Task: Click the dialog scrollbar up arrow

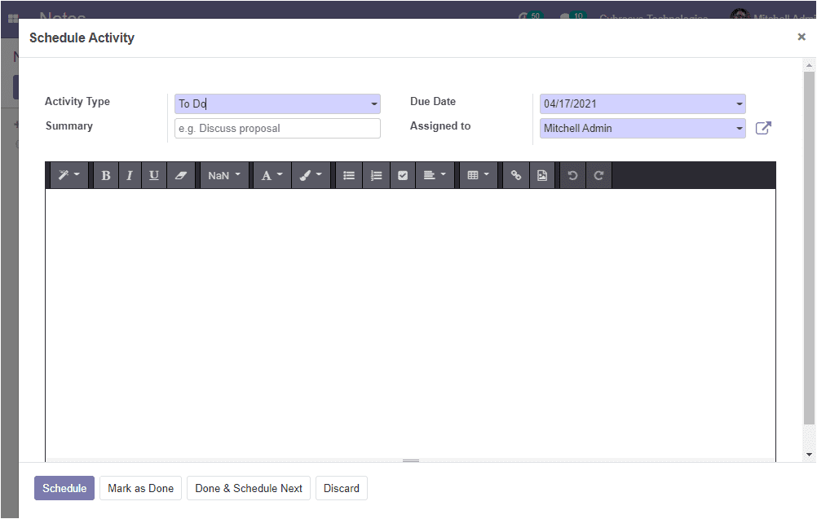Action: (x=809, y=66)
